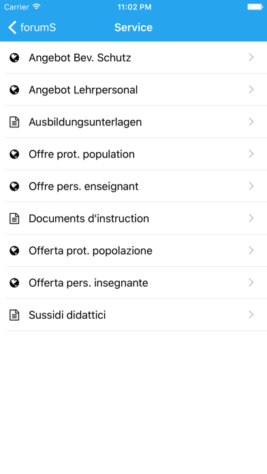Tap the globe icon beside Angebot Bev. Schutz
Viewport: 267px width, 474px height.
[14, 57]
